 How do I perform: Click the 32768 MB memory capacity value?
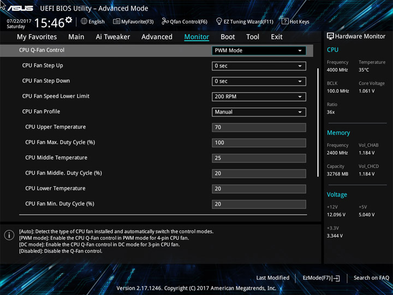click(x=337, y=174)
